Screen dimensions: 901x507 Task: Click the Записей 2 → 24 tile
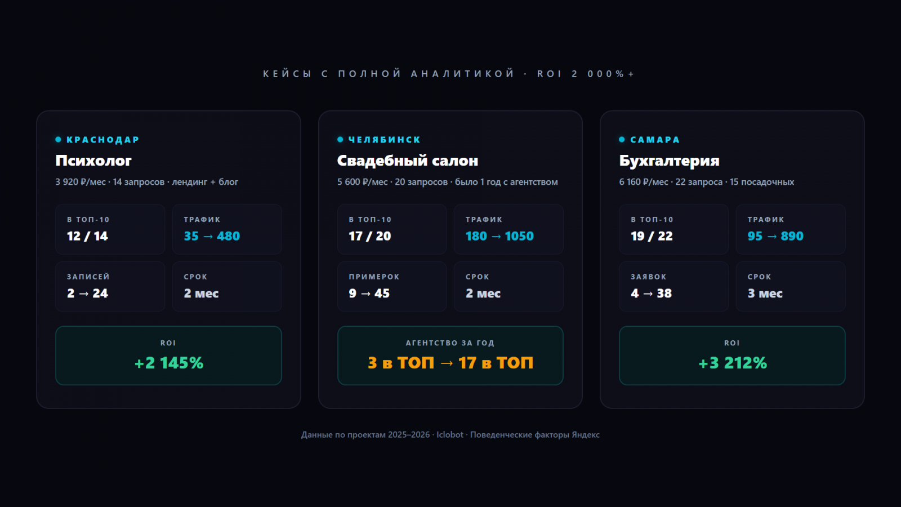(110, 286)
